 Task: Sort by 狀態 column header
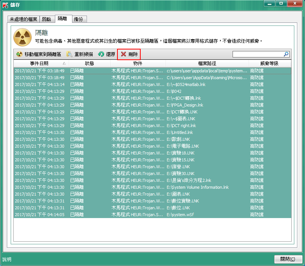point(89,63)
